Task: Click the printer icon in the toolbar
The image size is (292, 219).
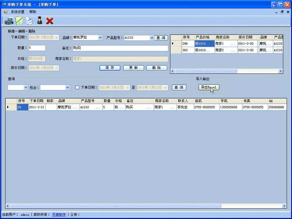Action: coord(29,20)
